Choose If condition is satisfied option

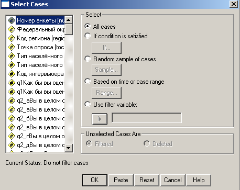pyautogui.click(x=88, y=36)
